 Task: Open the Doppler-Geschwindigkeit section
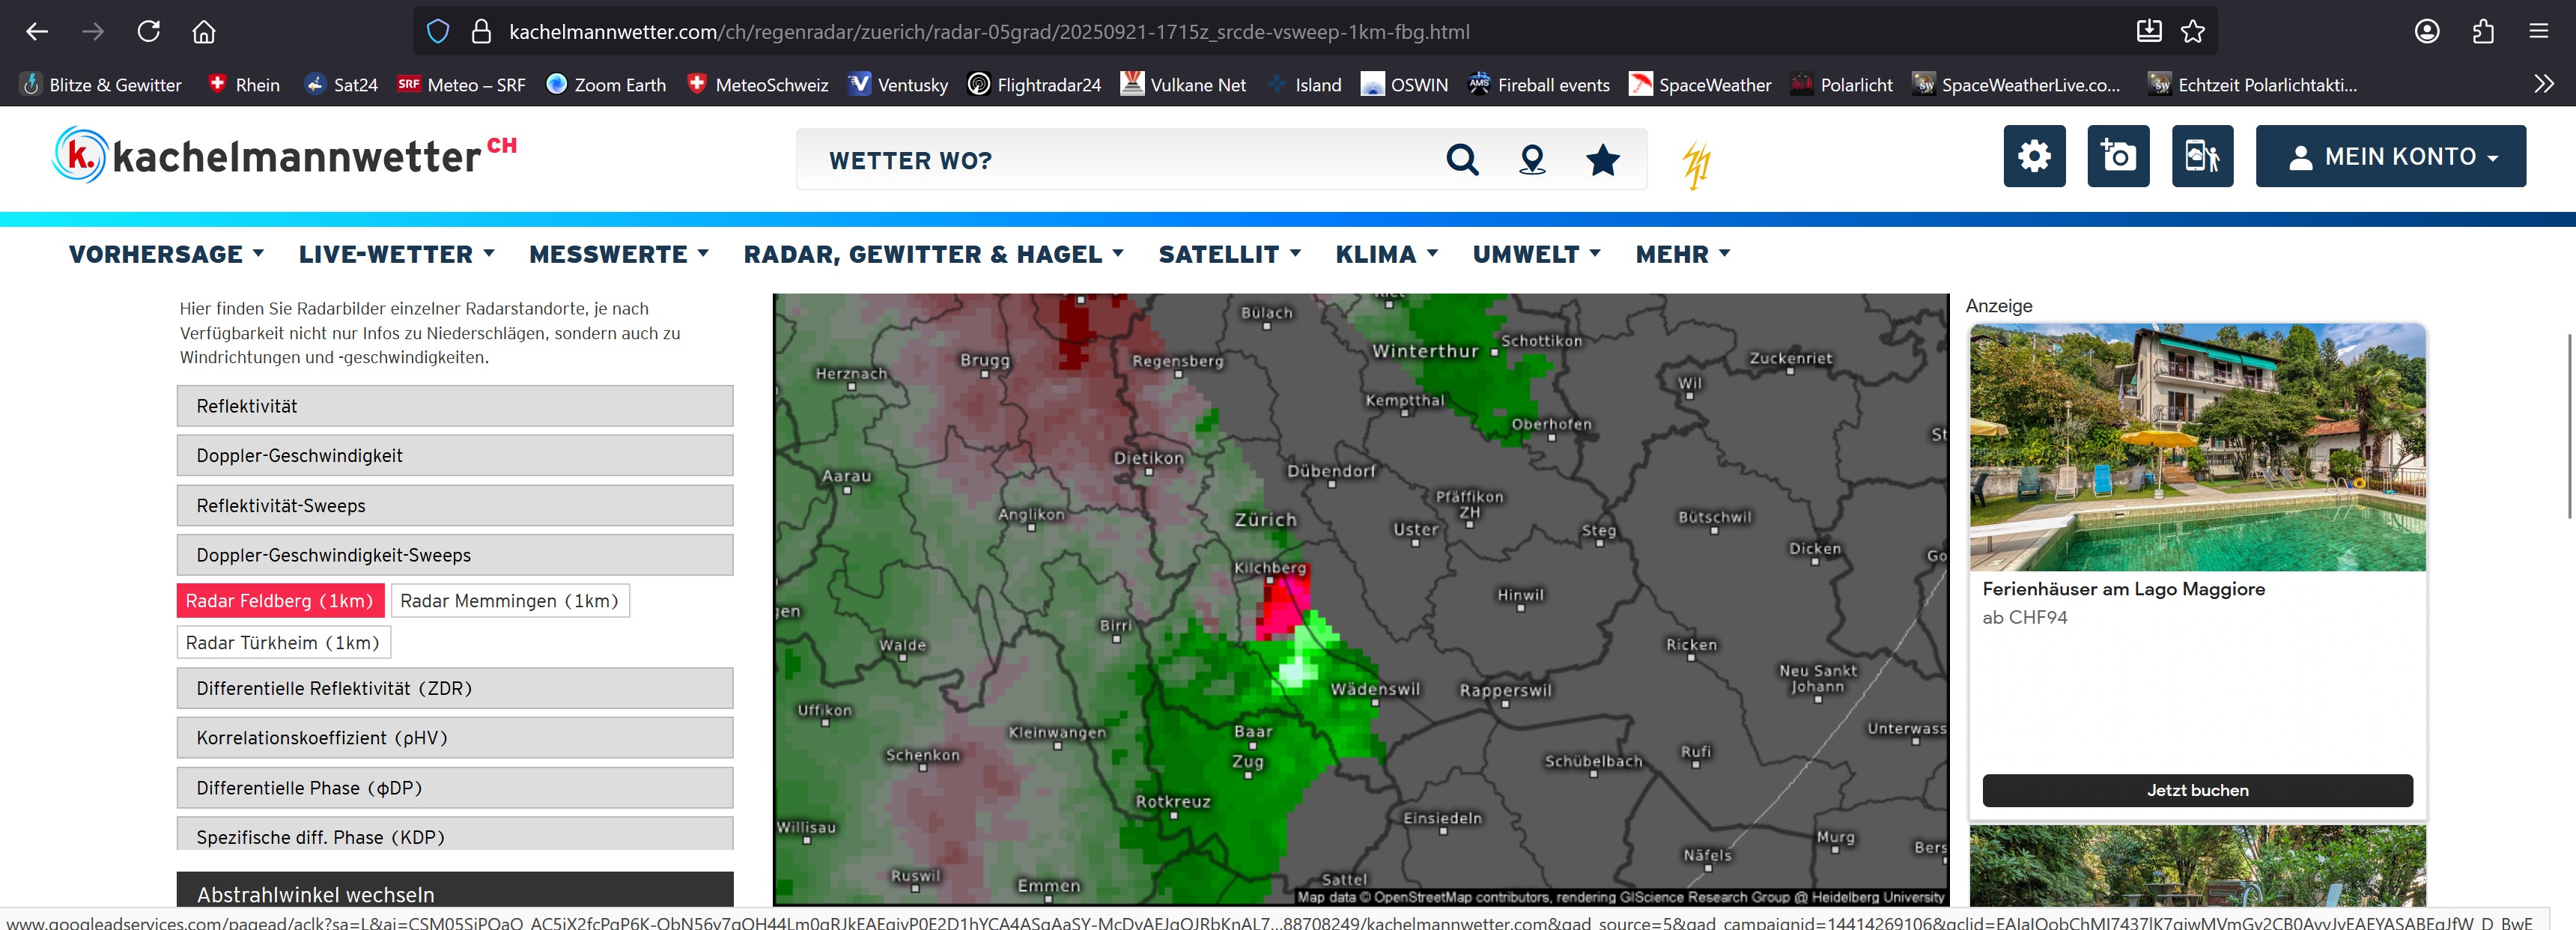click(454, 455)
